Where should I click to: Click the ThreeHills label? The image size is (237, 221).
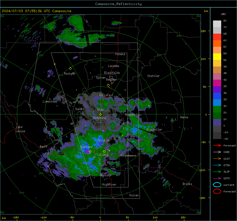(132, 115)
